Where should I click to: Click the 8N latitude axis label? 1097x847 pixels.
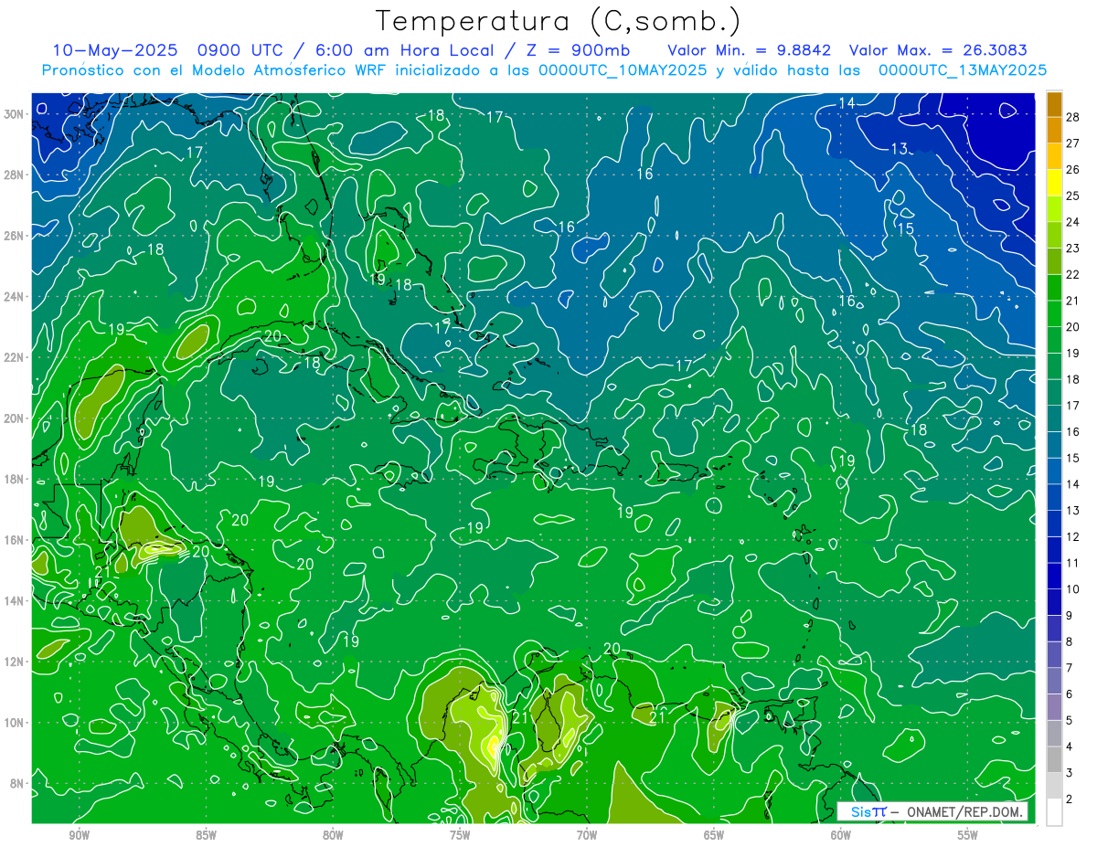click(16, 784)
